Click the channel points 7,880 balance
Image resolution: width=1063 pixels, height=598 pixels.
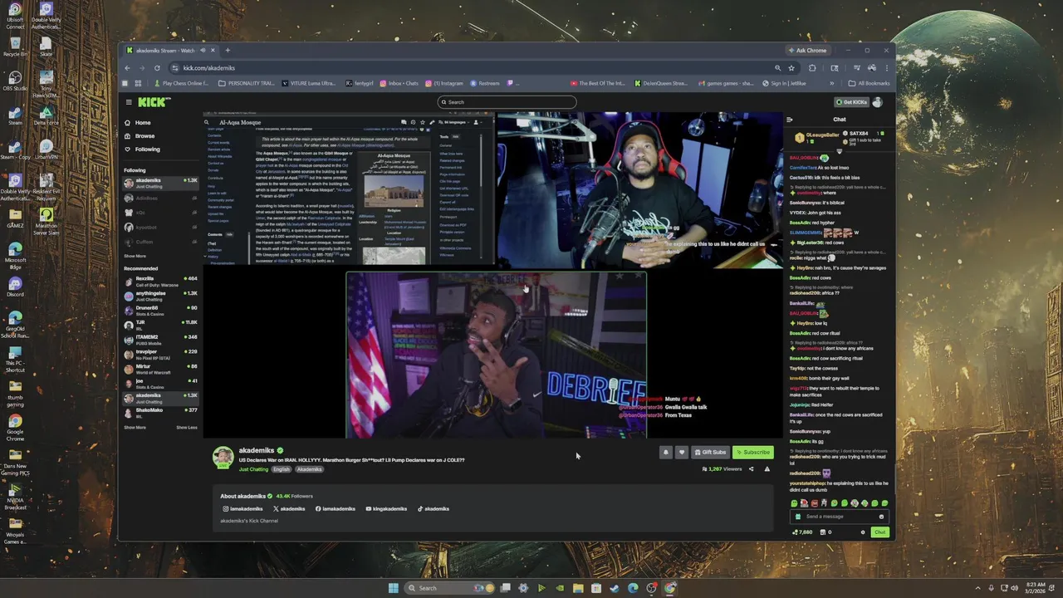point(802,532)
